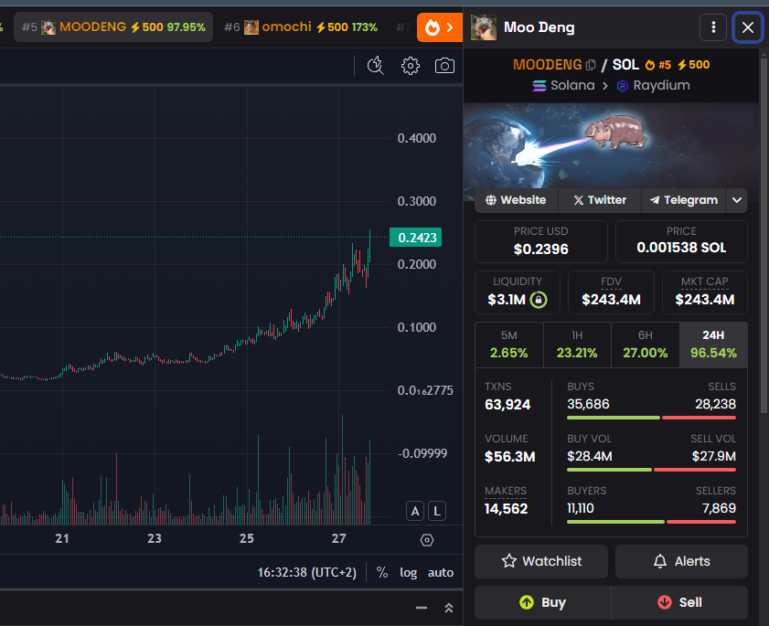
Task: Click the TXNS 63,924 value
Action: coord(507,405)
